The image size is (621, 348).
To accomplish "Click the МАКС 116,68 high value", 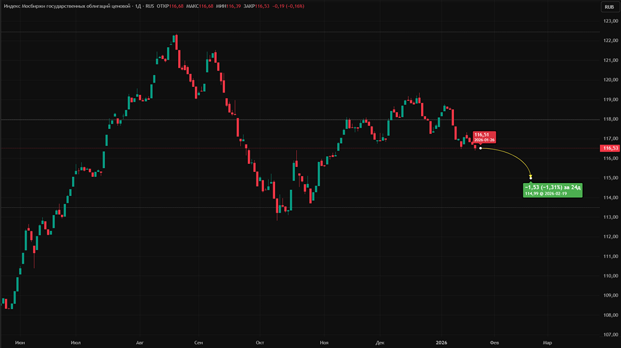I will [199, 6].
